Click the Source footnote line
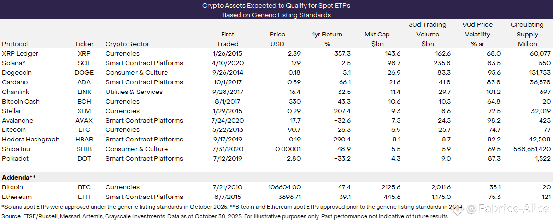553x221 pixels. [x=225, y=217]
